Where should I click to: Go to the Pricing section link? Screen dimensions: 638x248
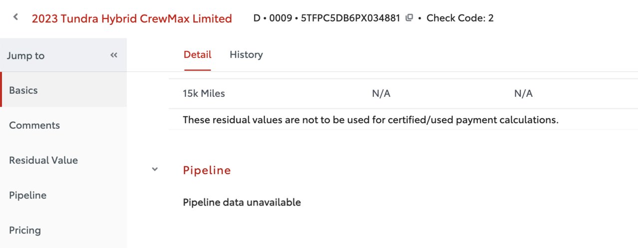(x=63, y=230)
